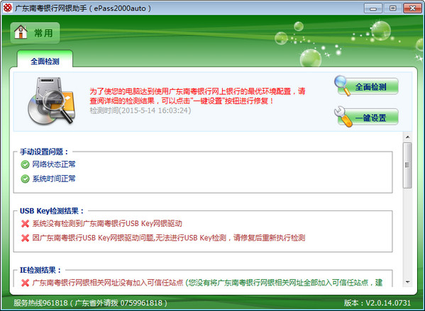Click red X beside 因广东南粤银行USB Key网银驱动问题

[25, 238]
